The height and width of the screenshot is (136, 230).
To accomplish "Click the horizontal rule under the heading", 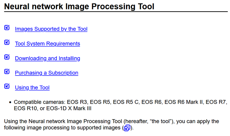I will tap(116, 12).
